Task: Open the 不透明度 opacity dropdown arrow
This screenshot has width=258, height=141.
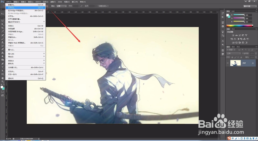Action: point(256,53)
